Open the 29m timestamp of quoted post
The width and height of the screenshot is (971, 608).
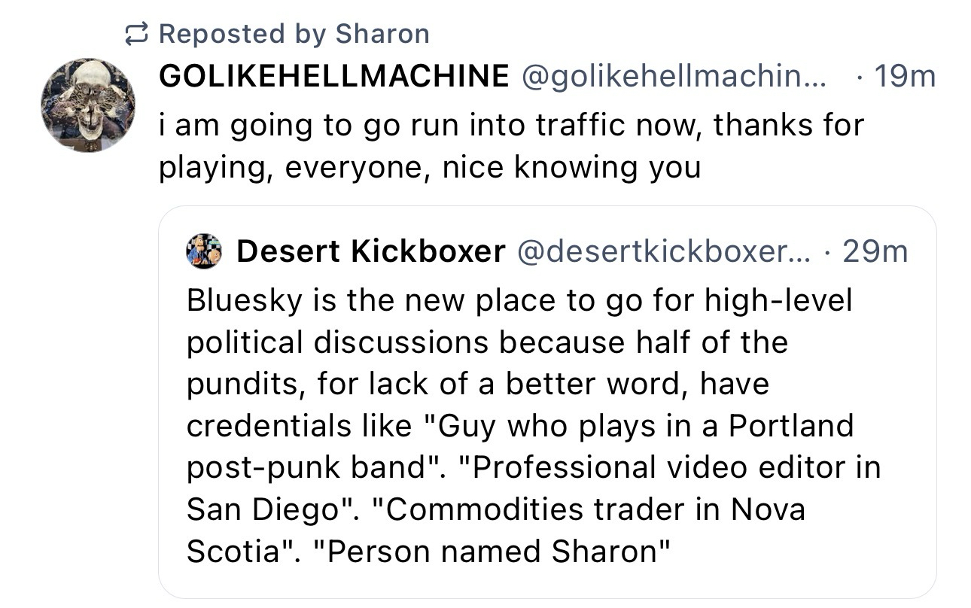875,252
